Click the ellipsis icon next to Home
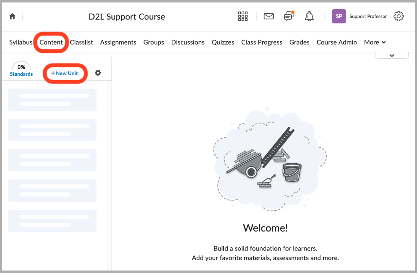 (x=22, y=16)
